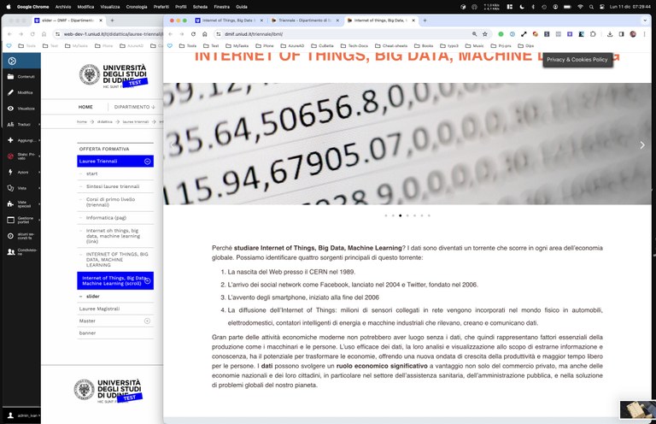Toggle Chrome side panel icon

point(621,34)
